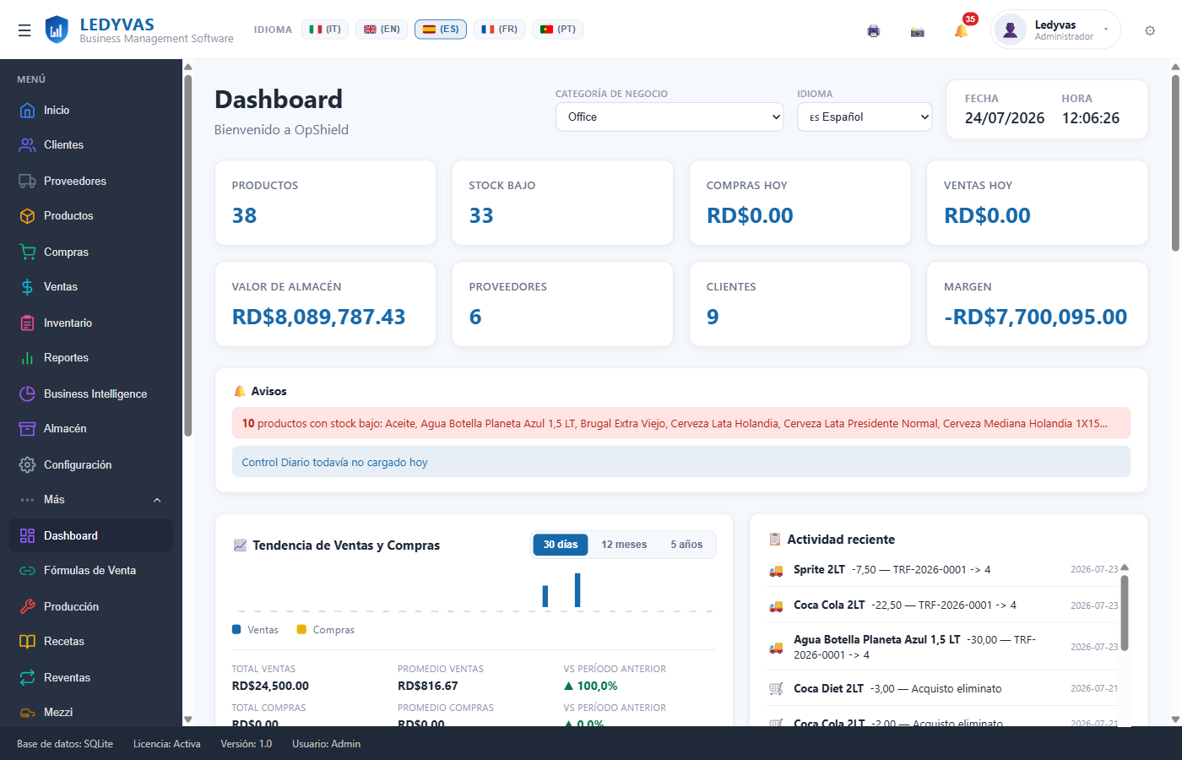Open Margen stat card
Image resolution: width=1182 pixels, height=760 pixels.
[x=1038, y=304]
